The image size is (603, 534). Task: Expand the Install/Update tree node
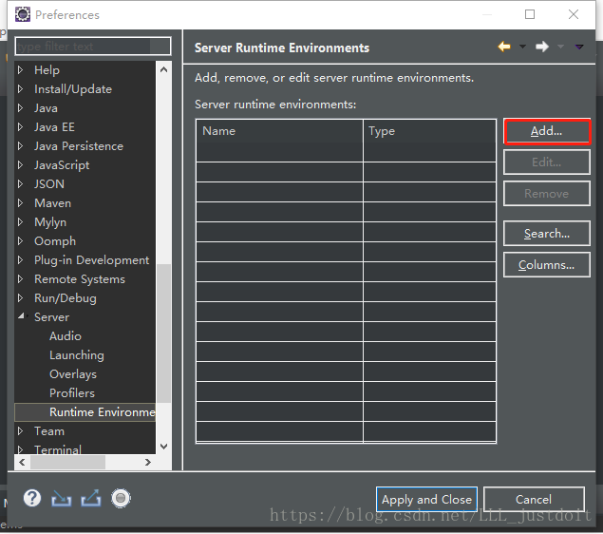pos(20,89)
